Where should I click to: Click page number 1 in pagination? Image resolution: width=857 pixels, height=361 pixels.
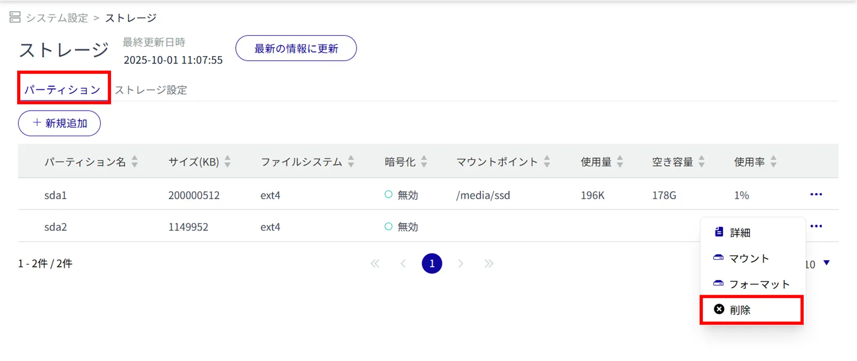tap(432, 263)
